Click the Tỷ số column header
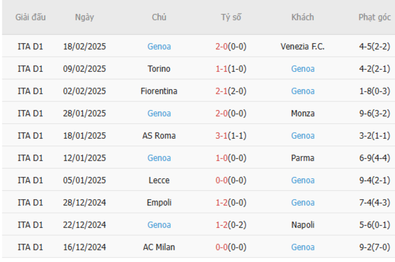 [231, 18]
